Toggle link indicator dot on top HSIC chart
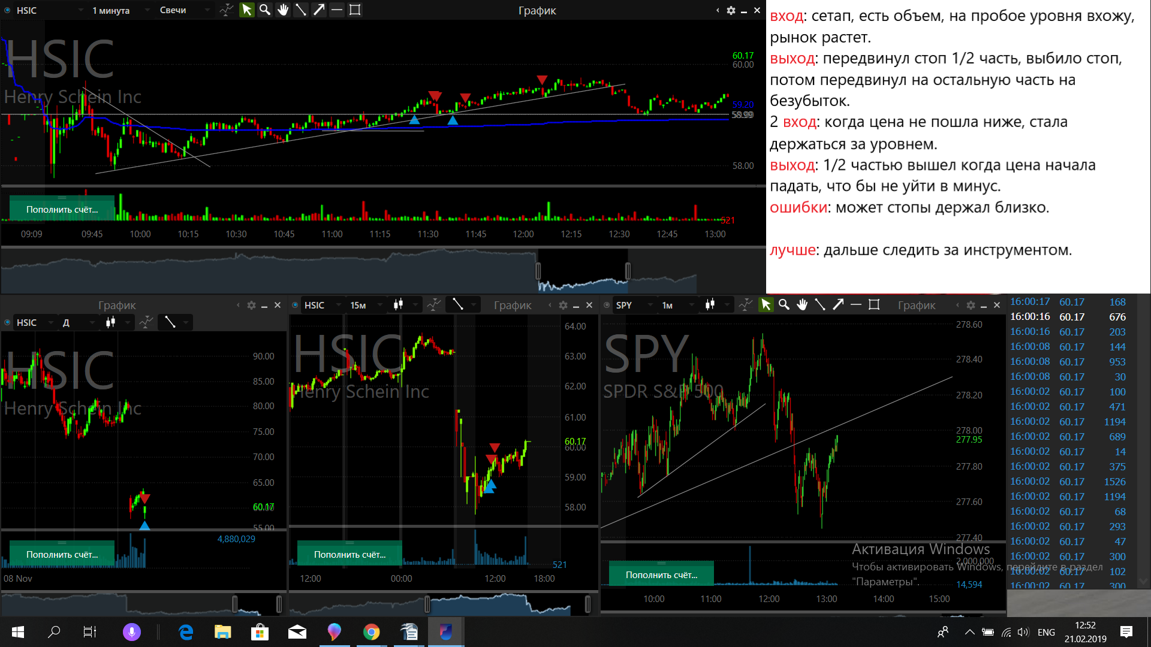This screenshot has height=647, width=1151. click(x=7, y=10)
